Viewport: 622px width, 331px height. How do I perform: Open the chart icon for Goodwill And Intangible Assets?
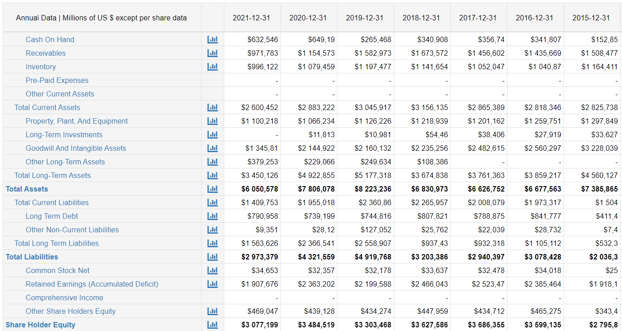213,148
